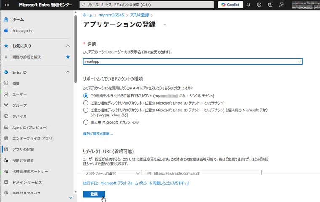Open 役割と管理者 in the sidebar
Screen dimensions: 320x202
tap(23, 161)
